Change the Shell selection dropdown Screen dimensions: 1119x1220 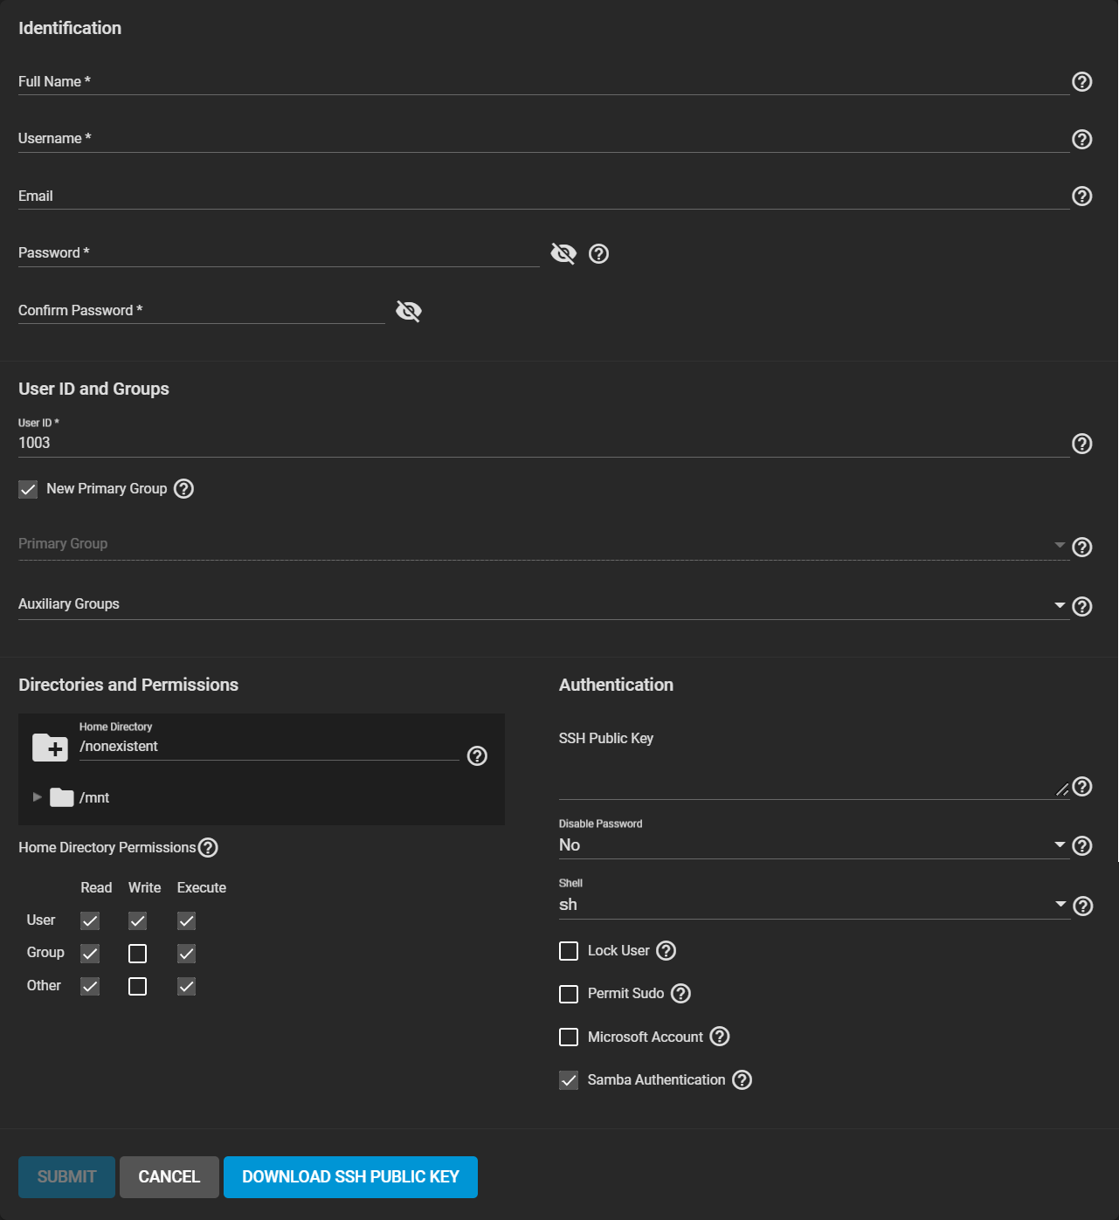coord(812,905)
